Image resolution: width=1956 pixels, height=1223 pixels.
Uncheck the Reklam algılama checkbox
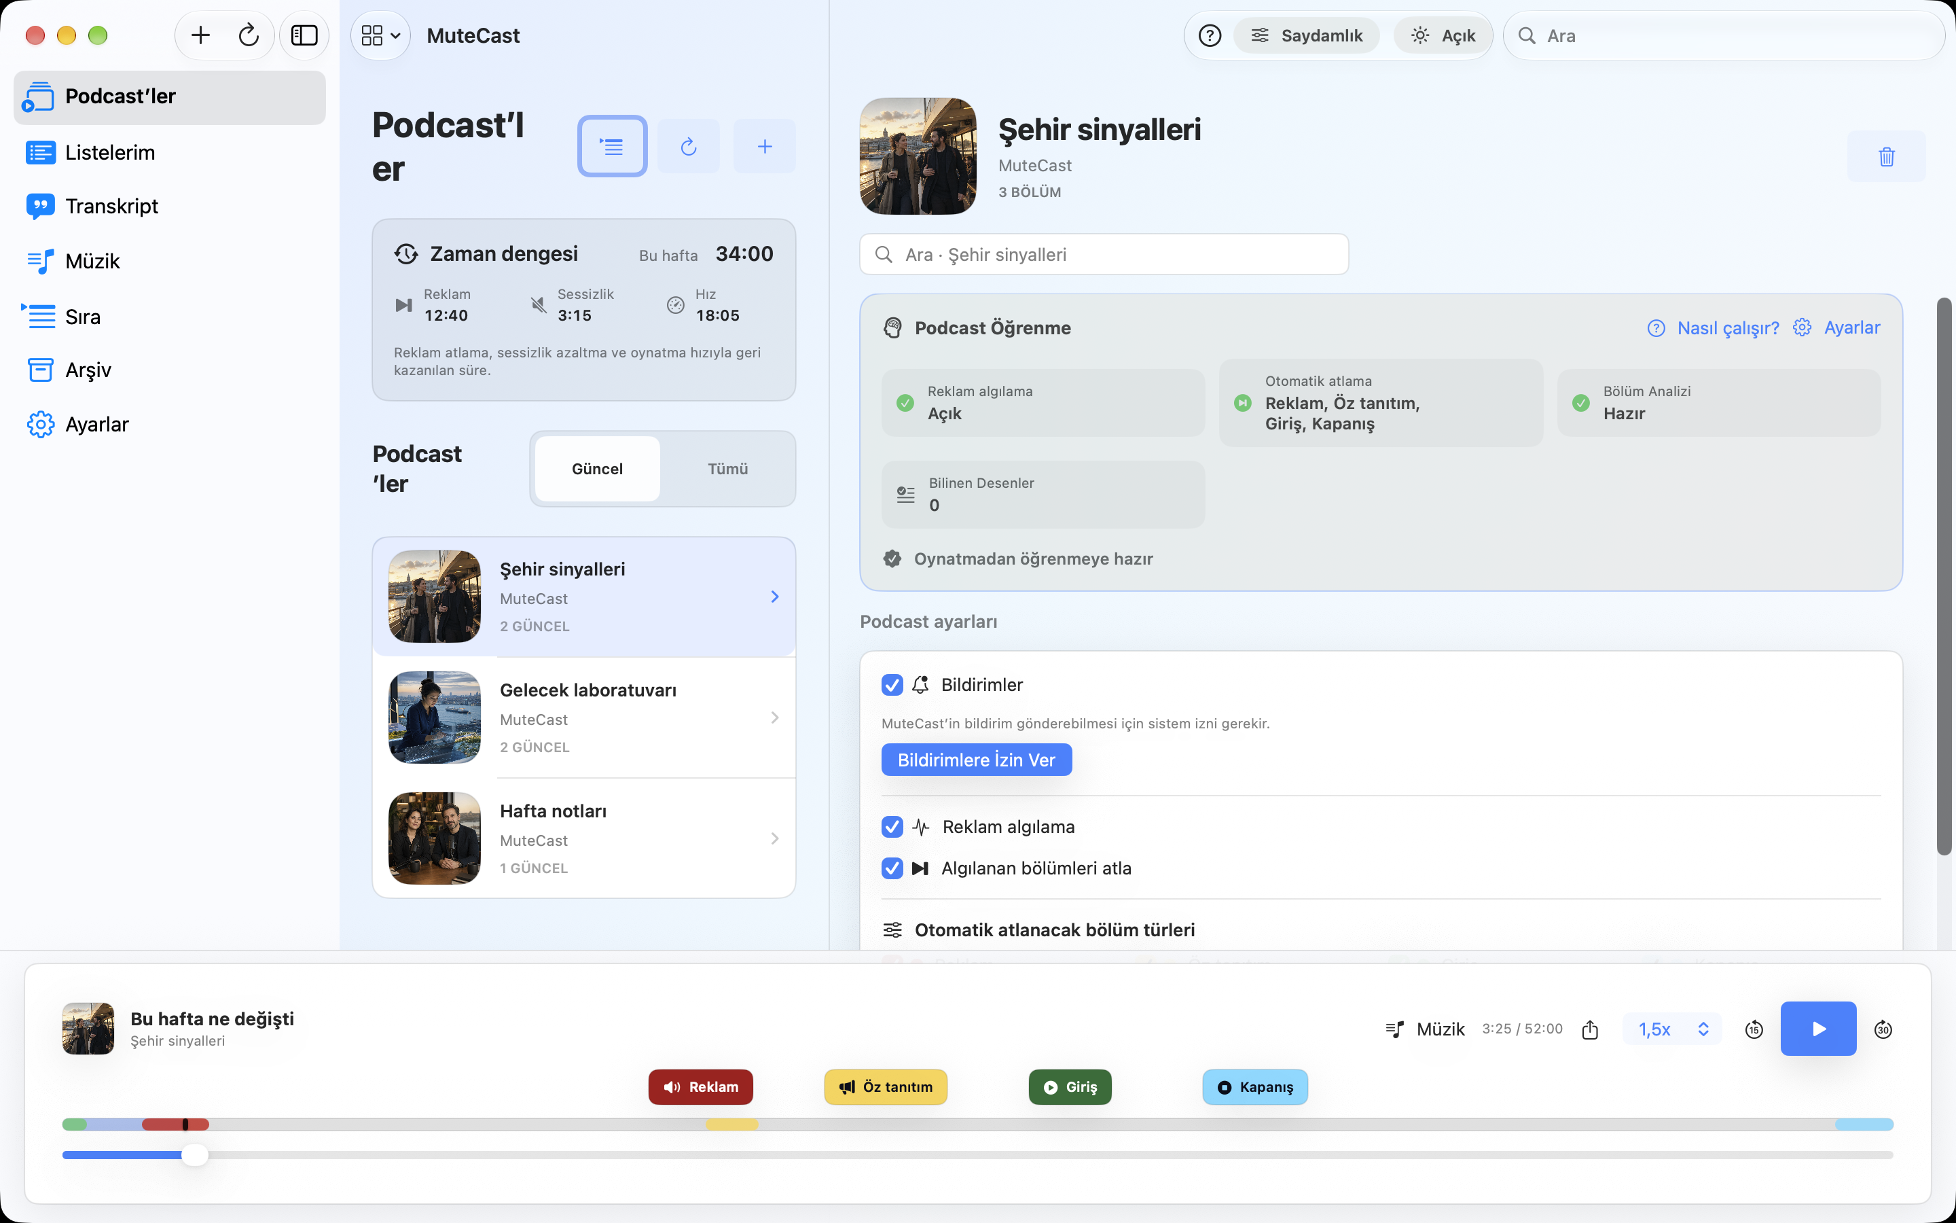892,827
